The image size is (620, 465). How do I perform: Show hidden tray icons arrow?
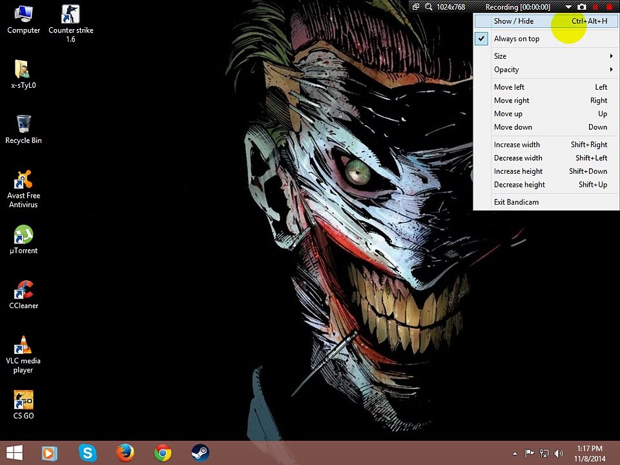pyautogui.click(x=515, y=453)
